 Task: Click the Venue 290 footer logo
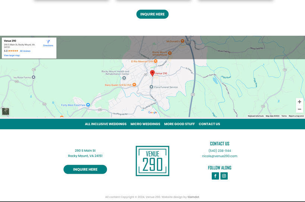tap(152, 161)
